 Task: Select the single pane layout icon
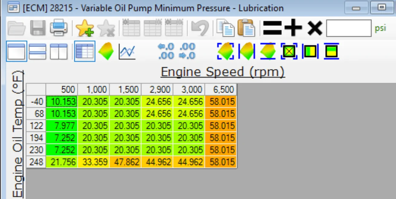tap(17, 51)
